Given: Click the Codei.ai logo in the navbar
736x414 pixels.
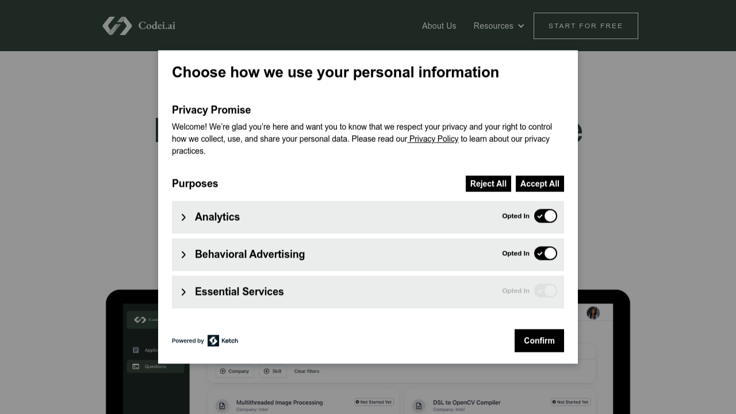Looking at the screenshot, I should point(139,25).
